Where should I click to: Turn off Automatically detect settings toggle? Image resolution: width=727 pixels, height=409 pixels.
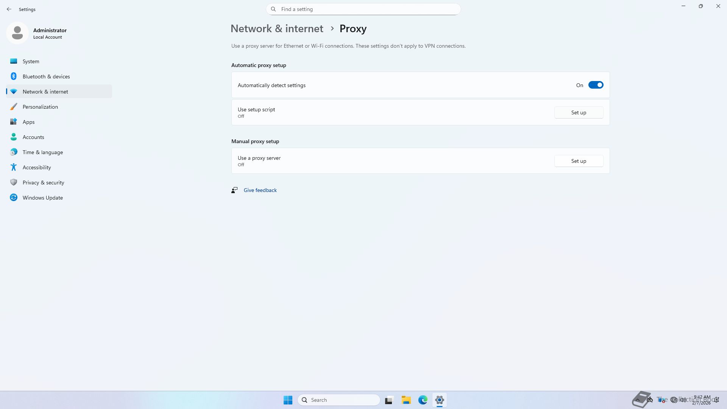point(595,85)
